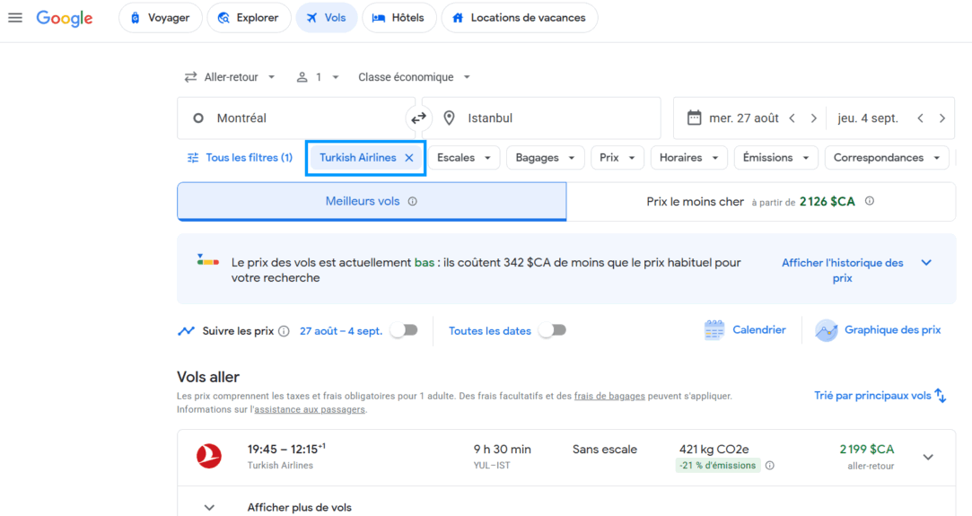Open the Bagages filter dropdown

[x=545, y=158]
